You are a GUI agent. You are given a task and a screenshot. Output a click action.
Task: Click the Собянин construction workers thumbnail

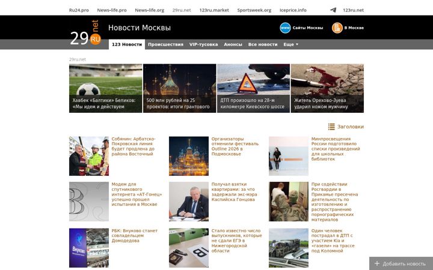(89, 156)
